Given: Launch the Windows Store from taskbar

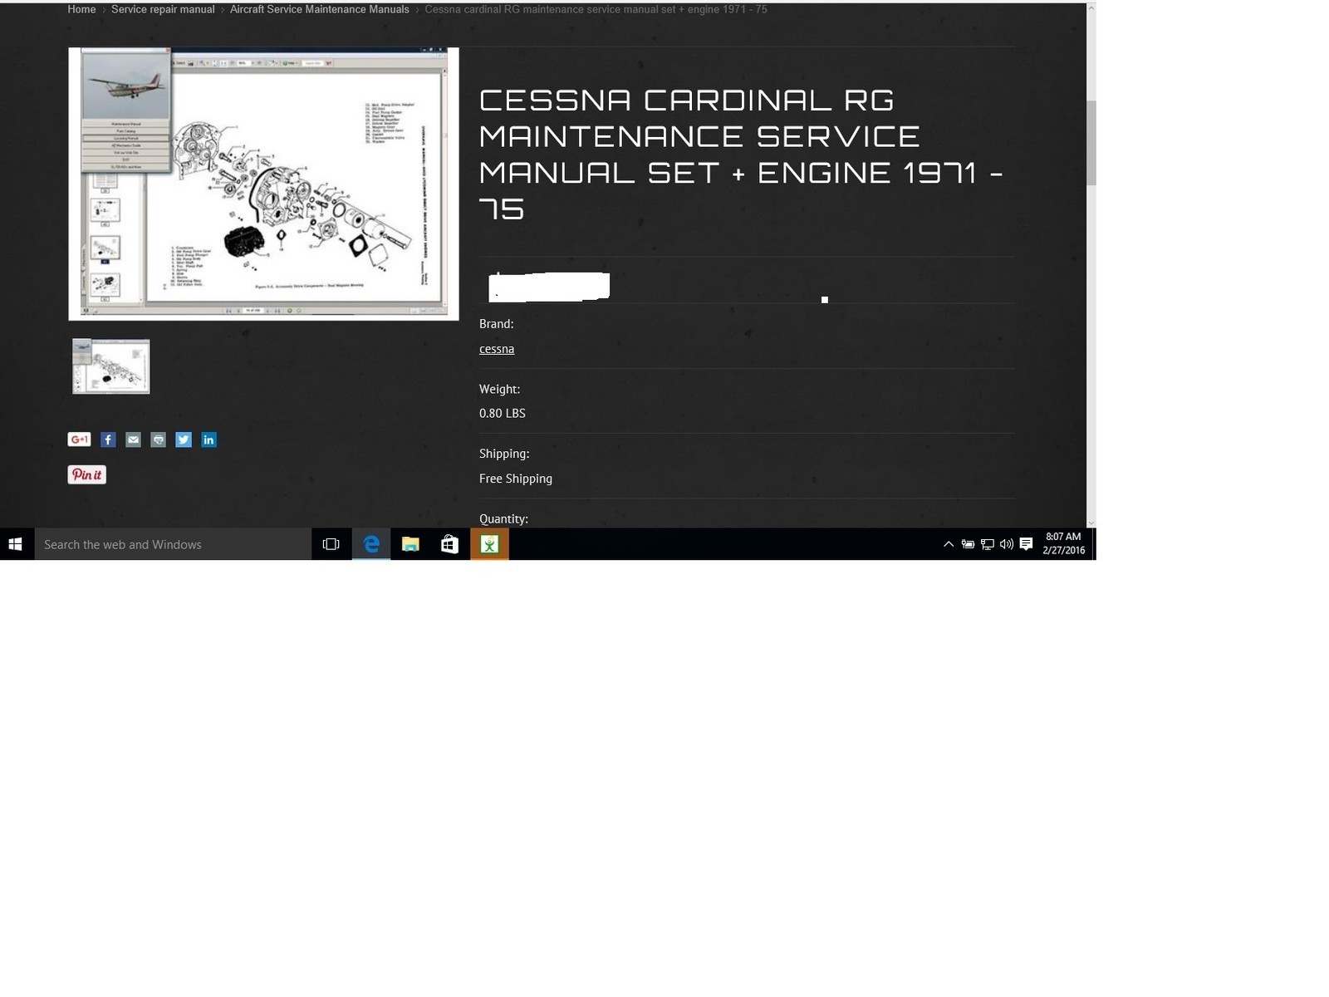Looking at the screenshot, I should pyautogui.click(x=449, y=544).
